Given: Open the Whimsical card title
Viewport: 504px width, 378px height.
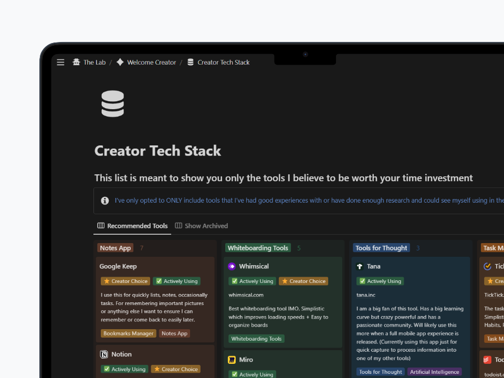Looking at the screenshot, I should (254, 267).
